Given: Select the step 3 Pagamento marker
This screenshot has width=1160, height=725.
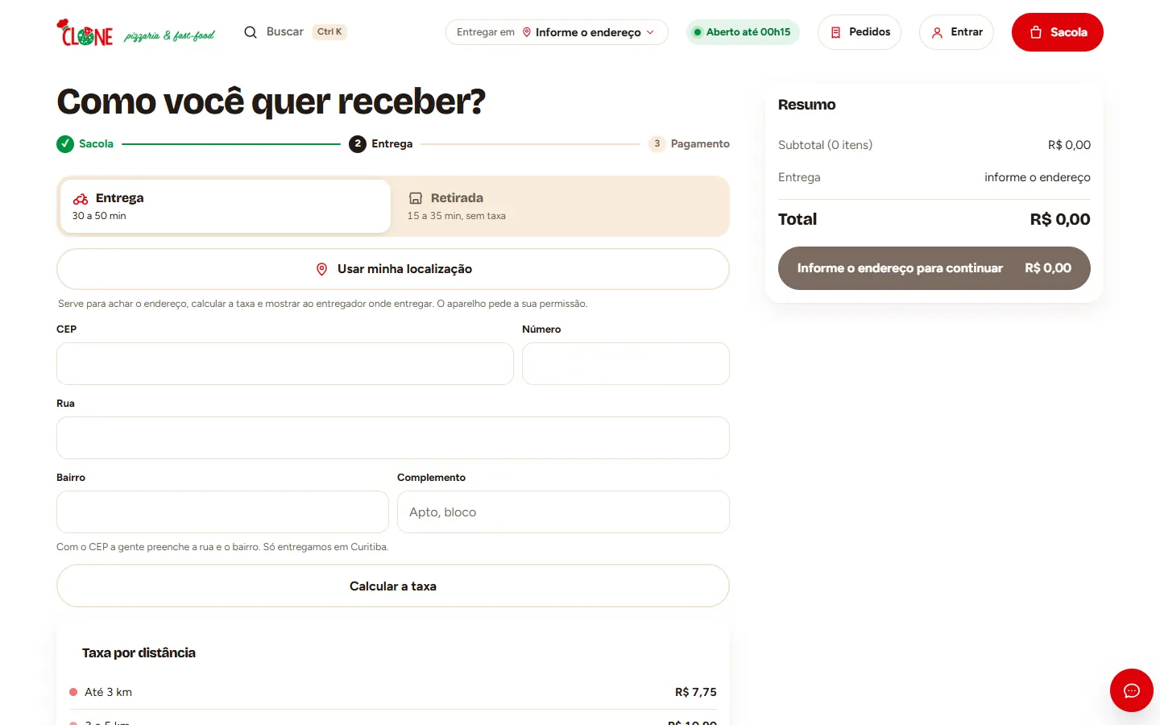Looking at the screenshot, I should 657,144.
